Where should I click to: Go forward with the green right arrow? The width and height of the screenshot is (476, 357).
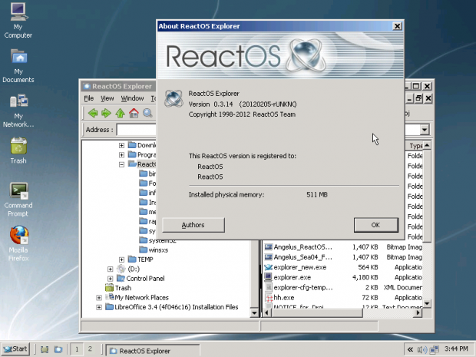pyautogui.click(x=106, y=113)
